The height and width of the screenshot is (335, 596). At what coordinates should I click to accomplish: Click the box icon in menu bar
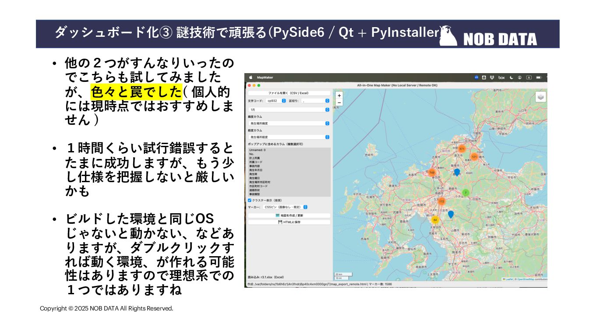point(501,78)
